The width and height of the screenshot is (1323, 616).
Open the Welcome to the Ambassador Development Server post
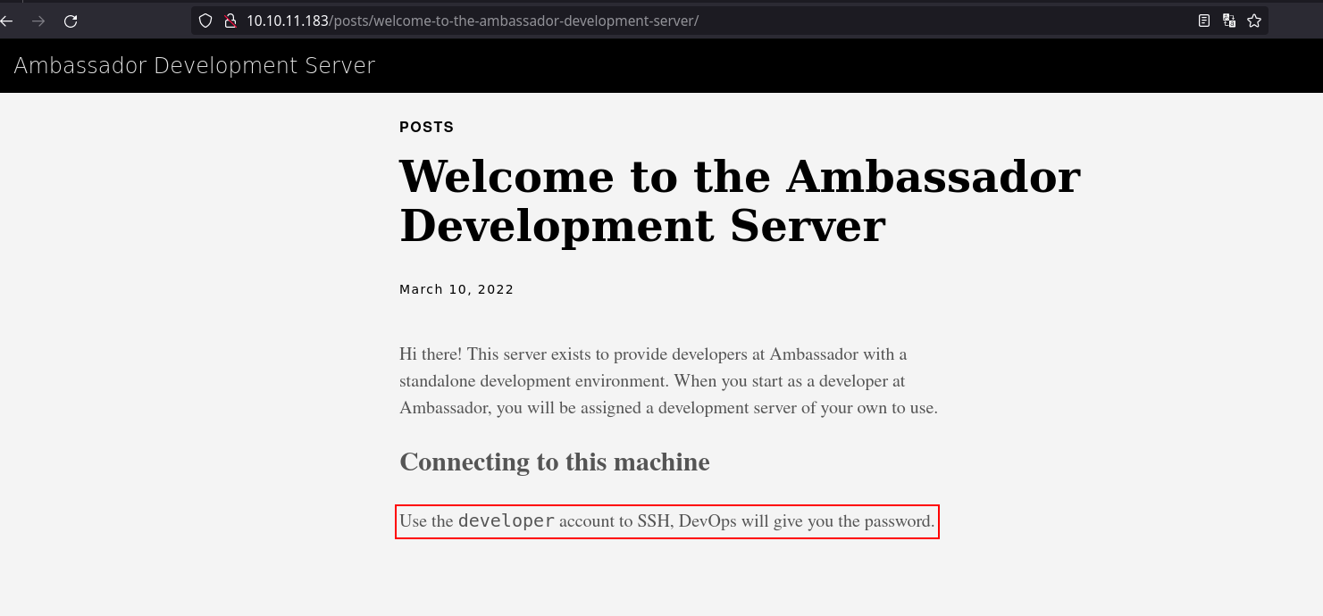[x=740, y=201]
